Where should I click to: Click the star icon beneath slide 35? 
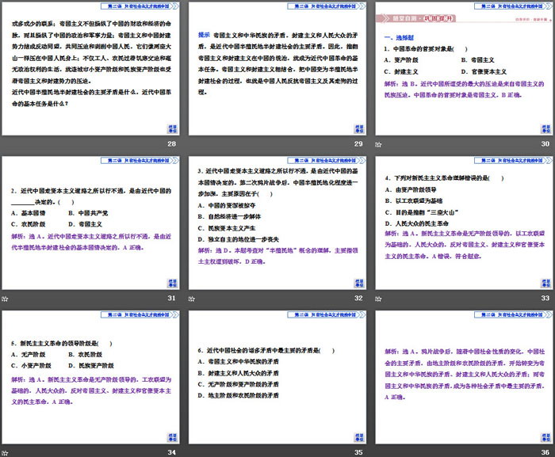(192, 451)
